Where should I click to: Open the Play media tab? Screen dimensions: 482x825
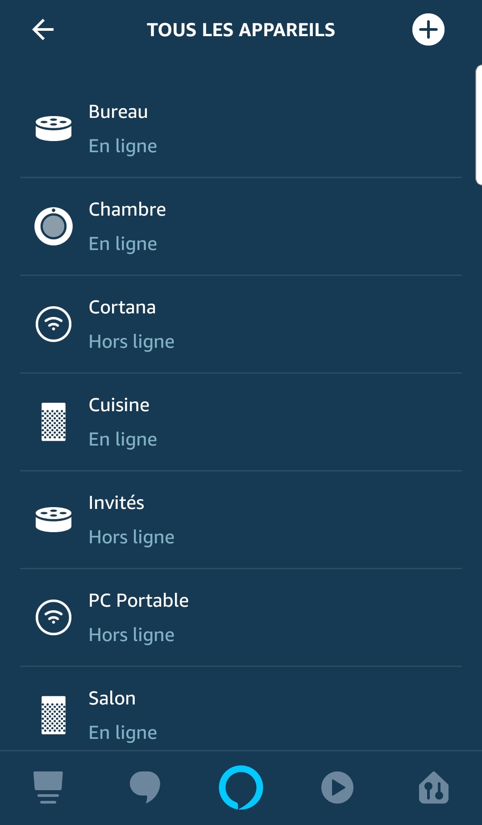tap(337, 787)
